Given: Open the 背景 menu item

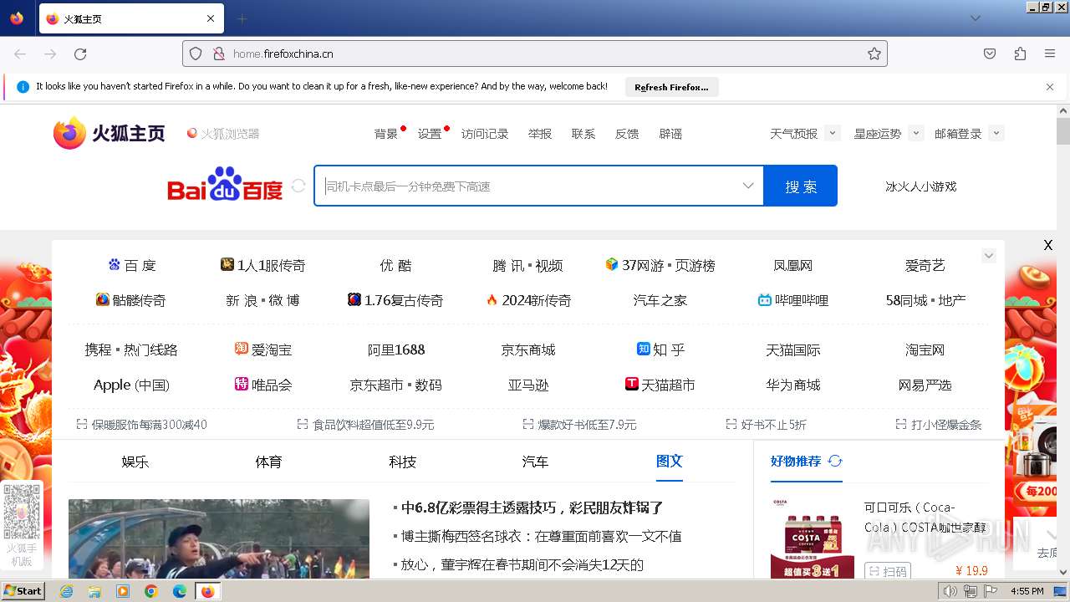Looking at the screenshot, I should pyautogui.click(x=386, y=134).
